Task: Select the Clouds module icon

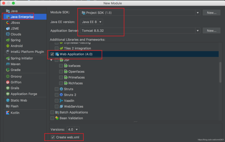Action: [8, 34]
